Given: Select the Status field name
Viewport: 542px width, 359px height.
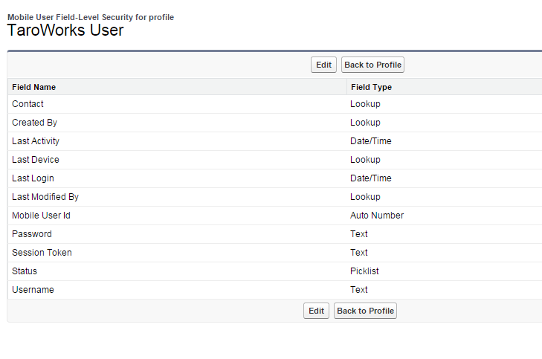Looking at the screenshot, I should [25, 271].
